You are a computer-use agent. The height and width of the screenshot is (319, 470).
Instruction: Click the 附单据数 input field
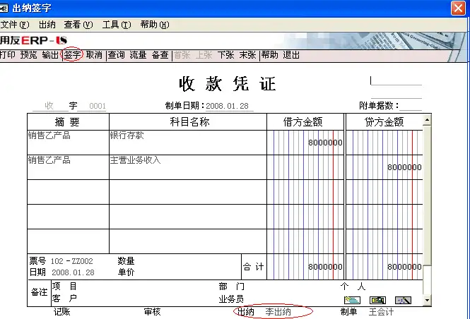pyautogui.click(x=411, y=106)
